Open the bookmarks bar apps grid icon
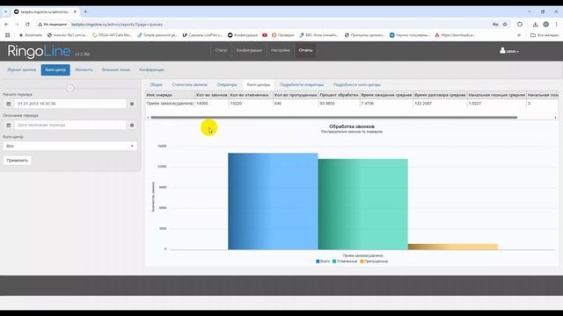Screen dimensions: 563x316 coord(8,35)
